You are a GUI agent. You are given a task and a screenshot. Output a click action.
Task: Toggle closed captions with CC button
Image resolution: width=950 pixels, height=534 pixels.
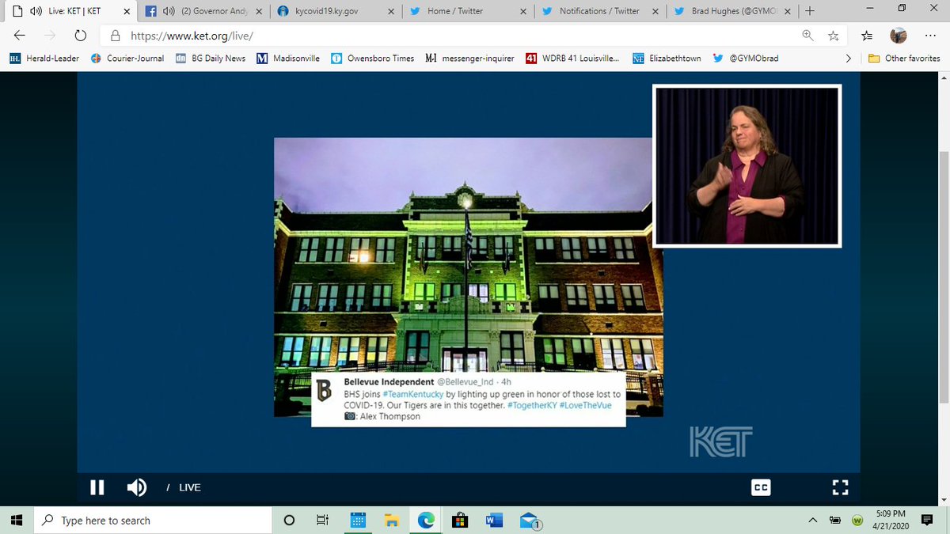click(761, 488)
